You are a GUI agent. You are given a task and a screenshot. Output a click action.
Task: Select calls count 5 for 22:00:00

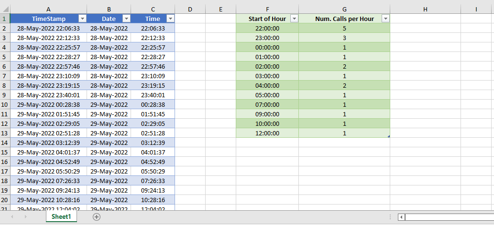click(344, 29)
